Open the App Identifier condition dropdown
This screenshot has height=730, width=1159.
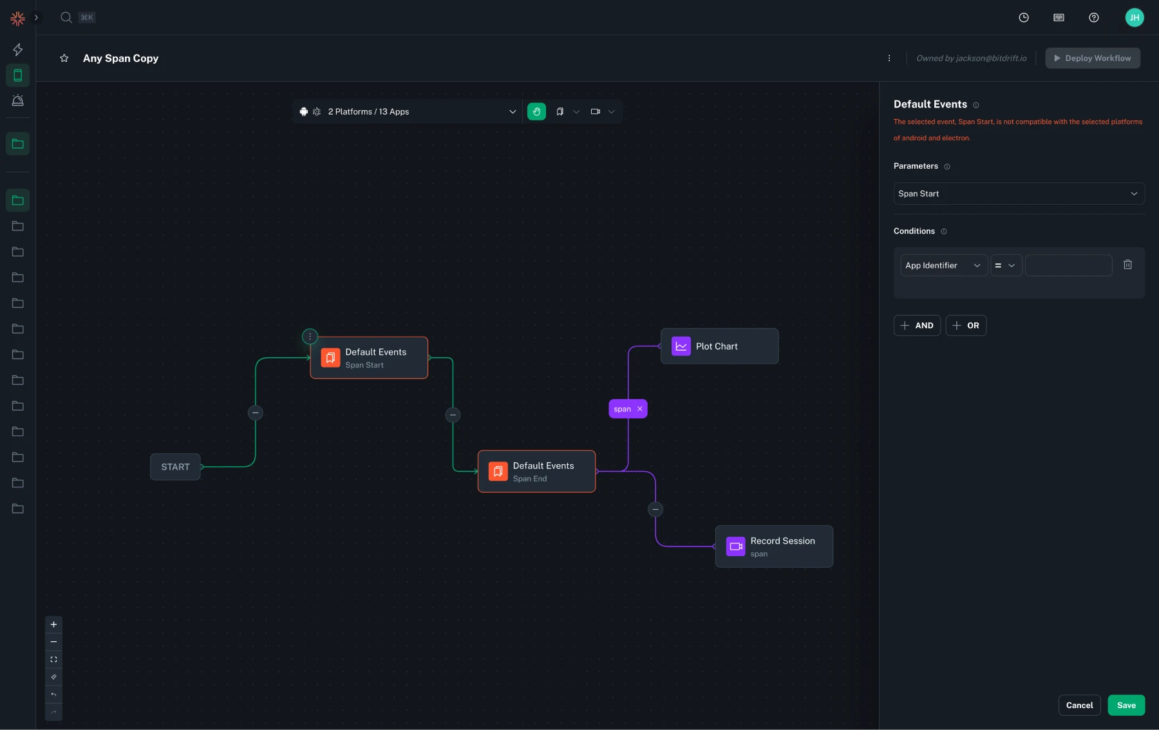click(942, 265)
